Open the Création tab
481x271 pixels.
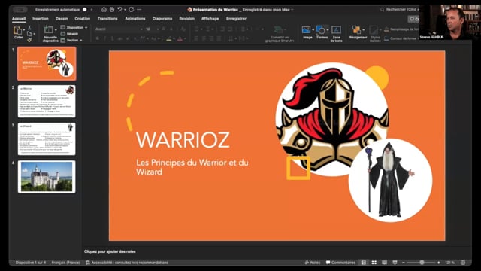pyautogui.click(x=83, y=19)
